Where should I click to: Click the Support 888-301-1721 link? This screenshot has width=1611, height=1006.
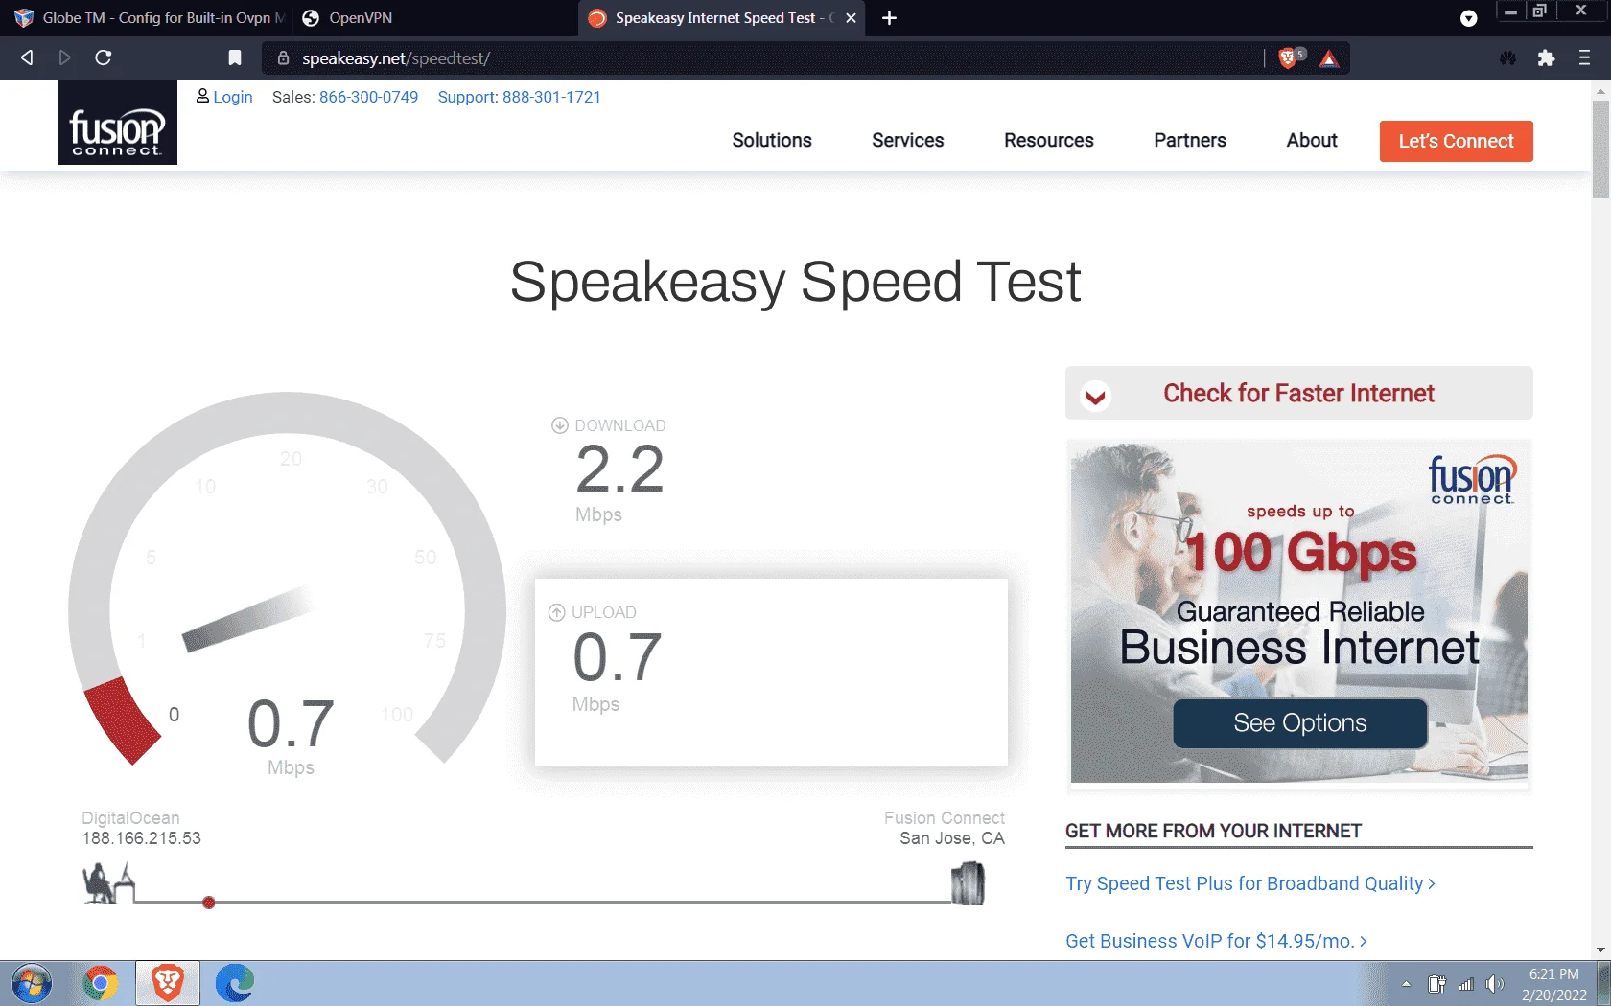pos(520,97)
